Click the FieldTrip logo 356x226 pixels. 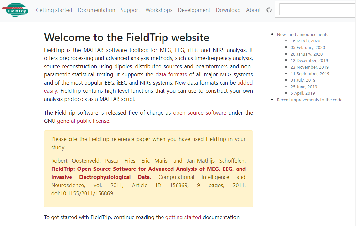tap(15, 10)
